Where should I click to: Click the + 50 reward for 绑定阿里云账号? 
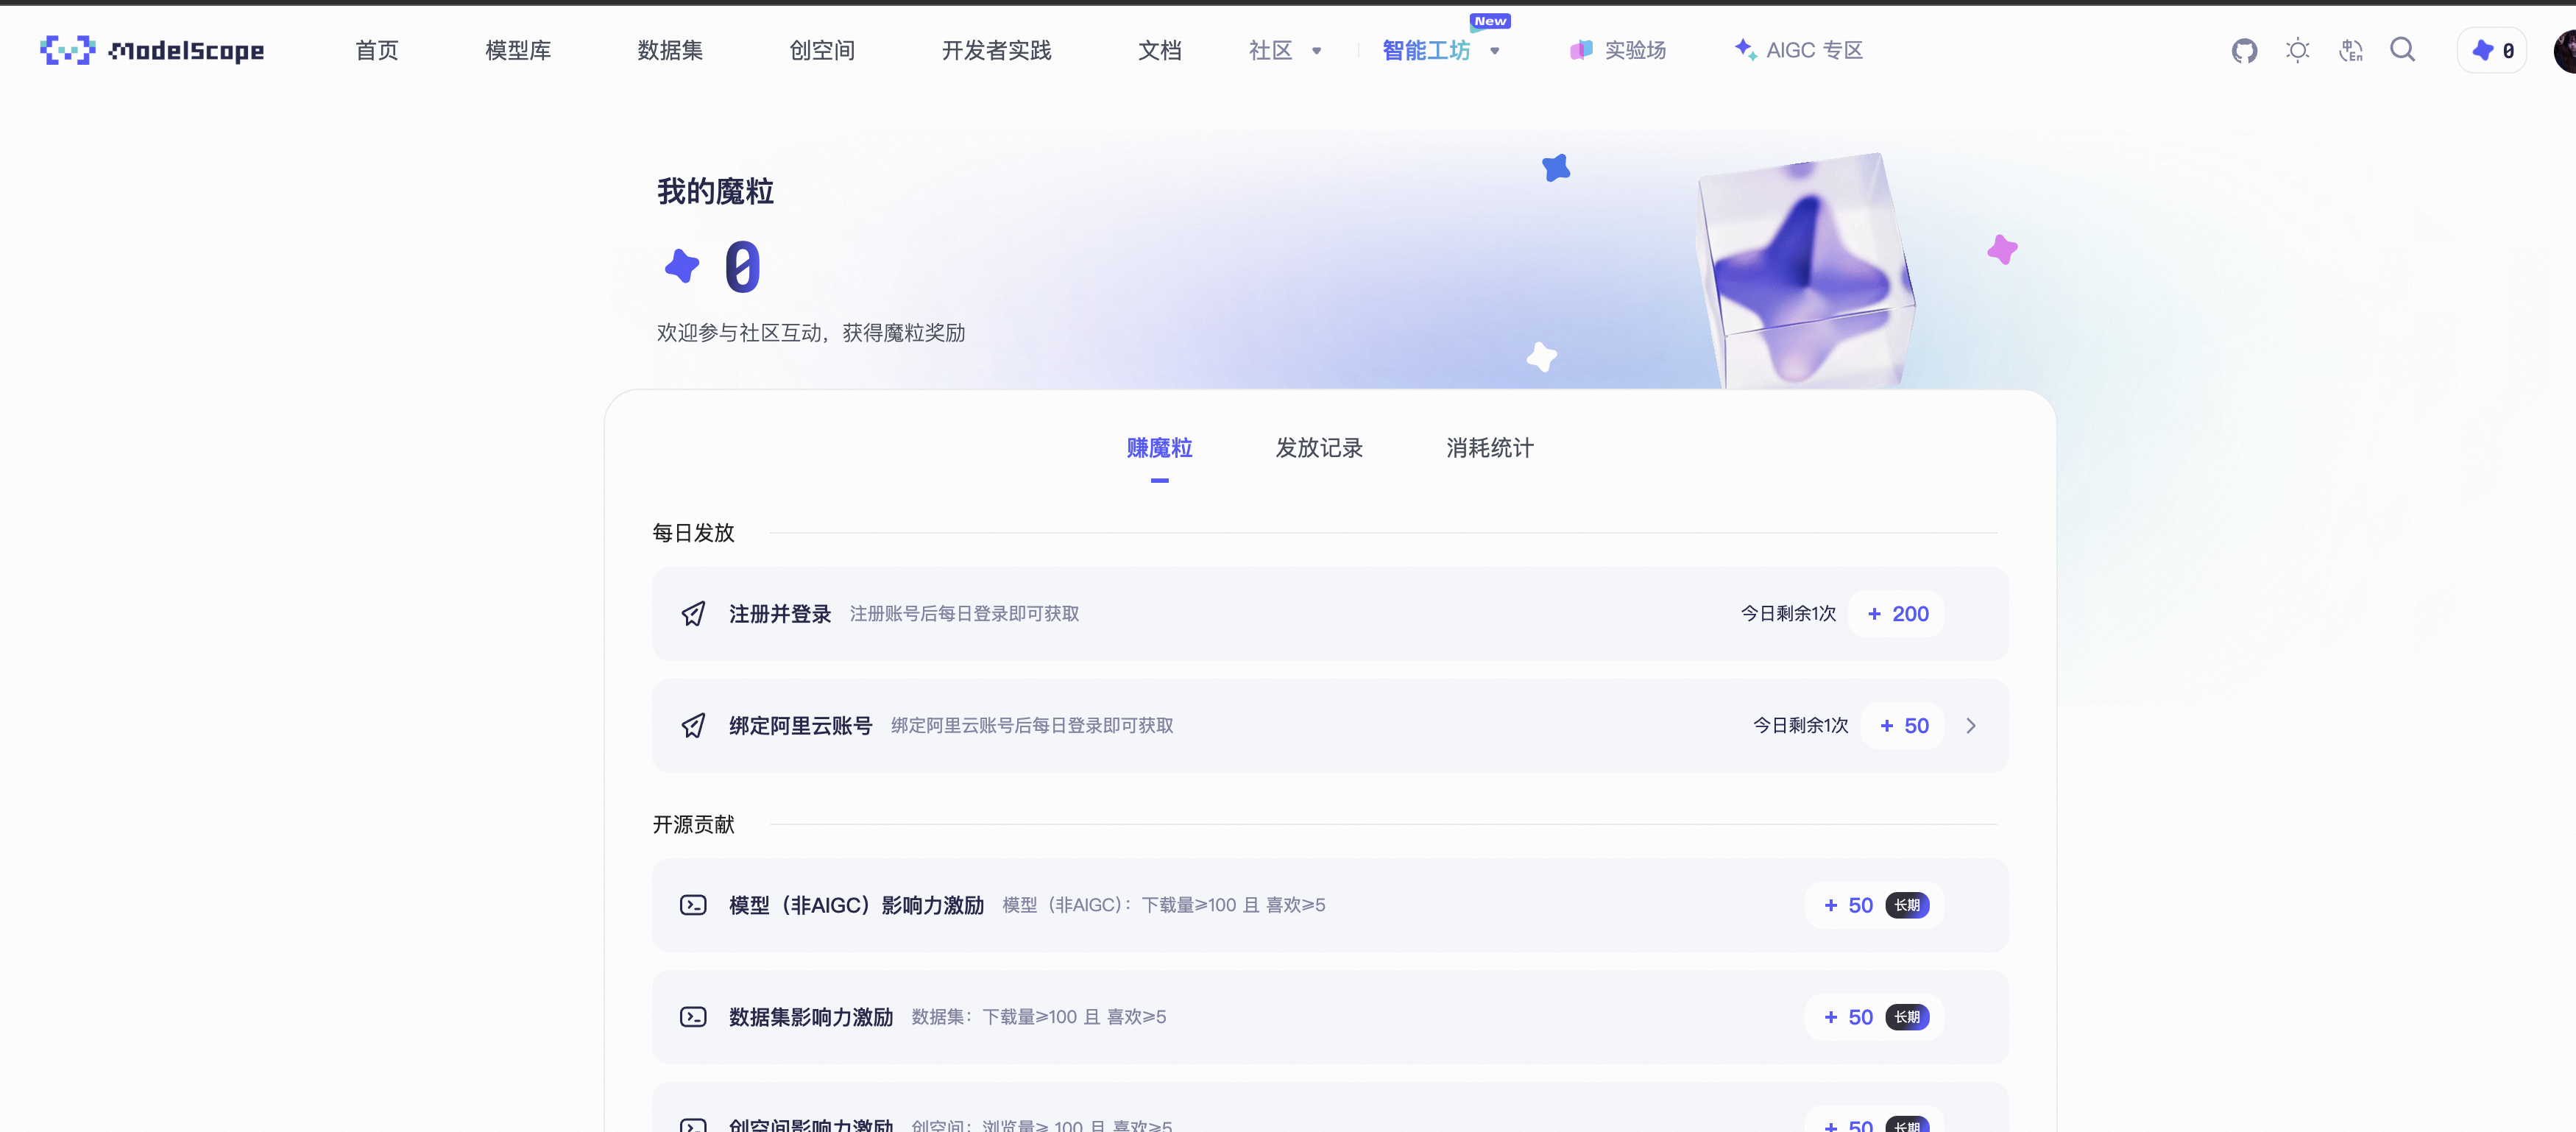(1903, 726)
